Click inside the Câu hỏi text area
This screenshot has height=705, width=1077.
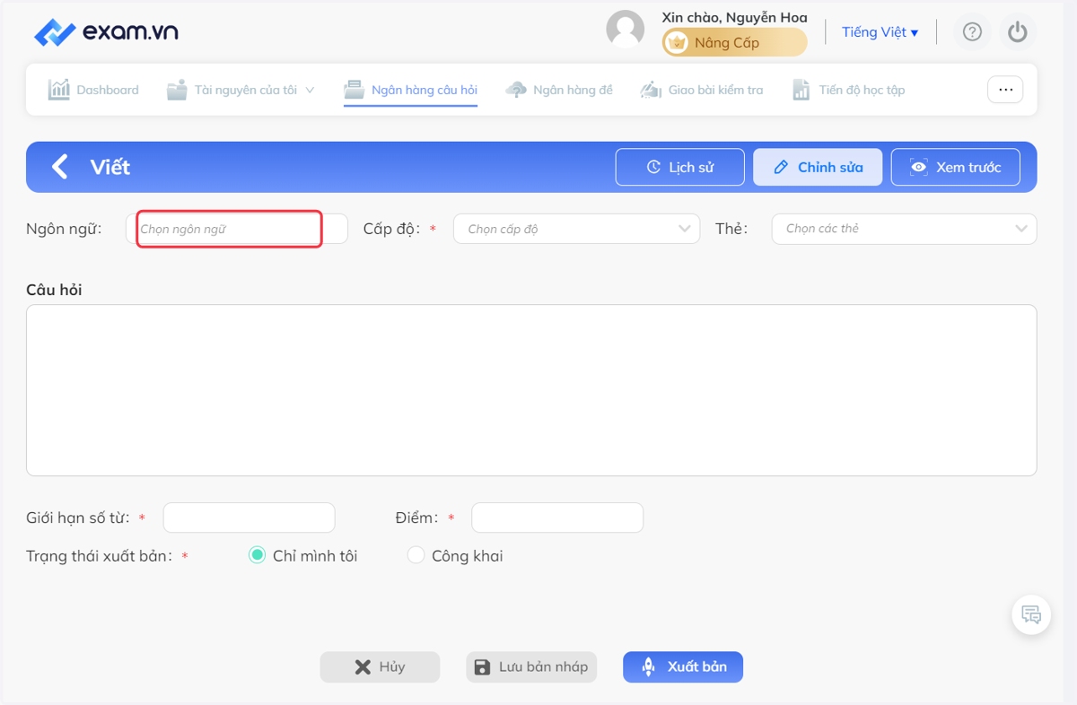coord(531,390)
